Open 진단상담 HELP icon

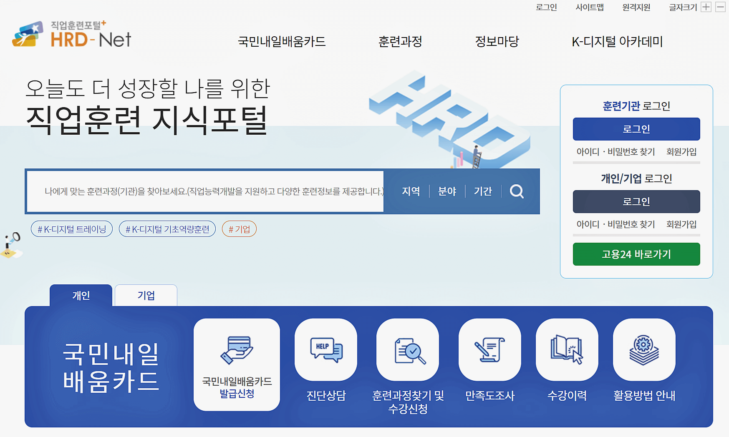point(326,349)
